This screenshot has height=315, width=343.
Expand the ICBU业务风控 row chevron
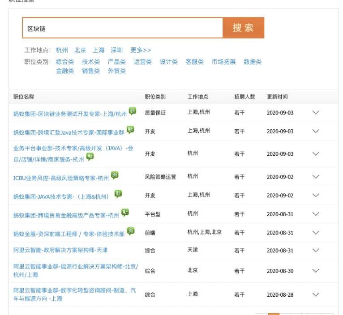pyautogui.click(x=315, y=177)
